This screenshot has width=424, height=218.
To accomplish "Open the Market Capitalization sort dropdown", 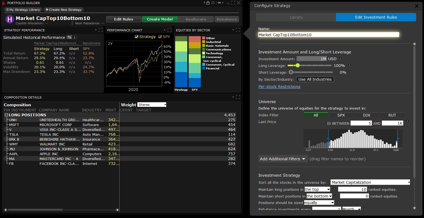I will [x=371, y=182].
